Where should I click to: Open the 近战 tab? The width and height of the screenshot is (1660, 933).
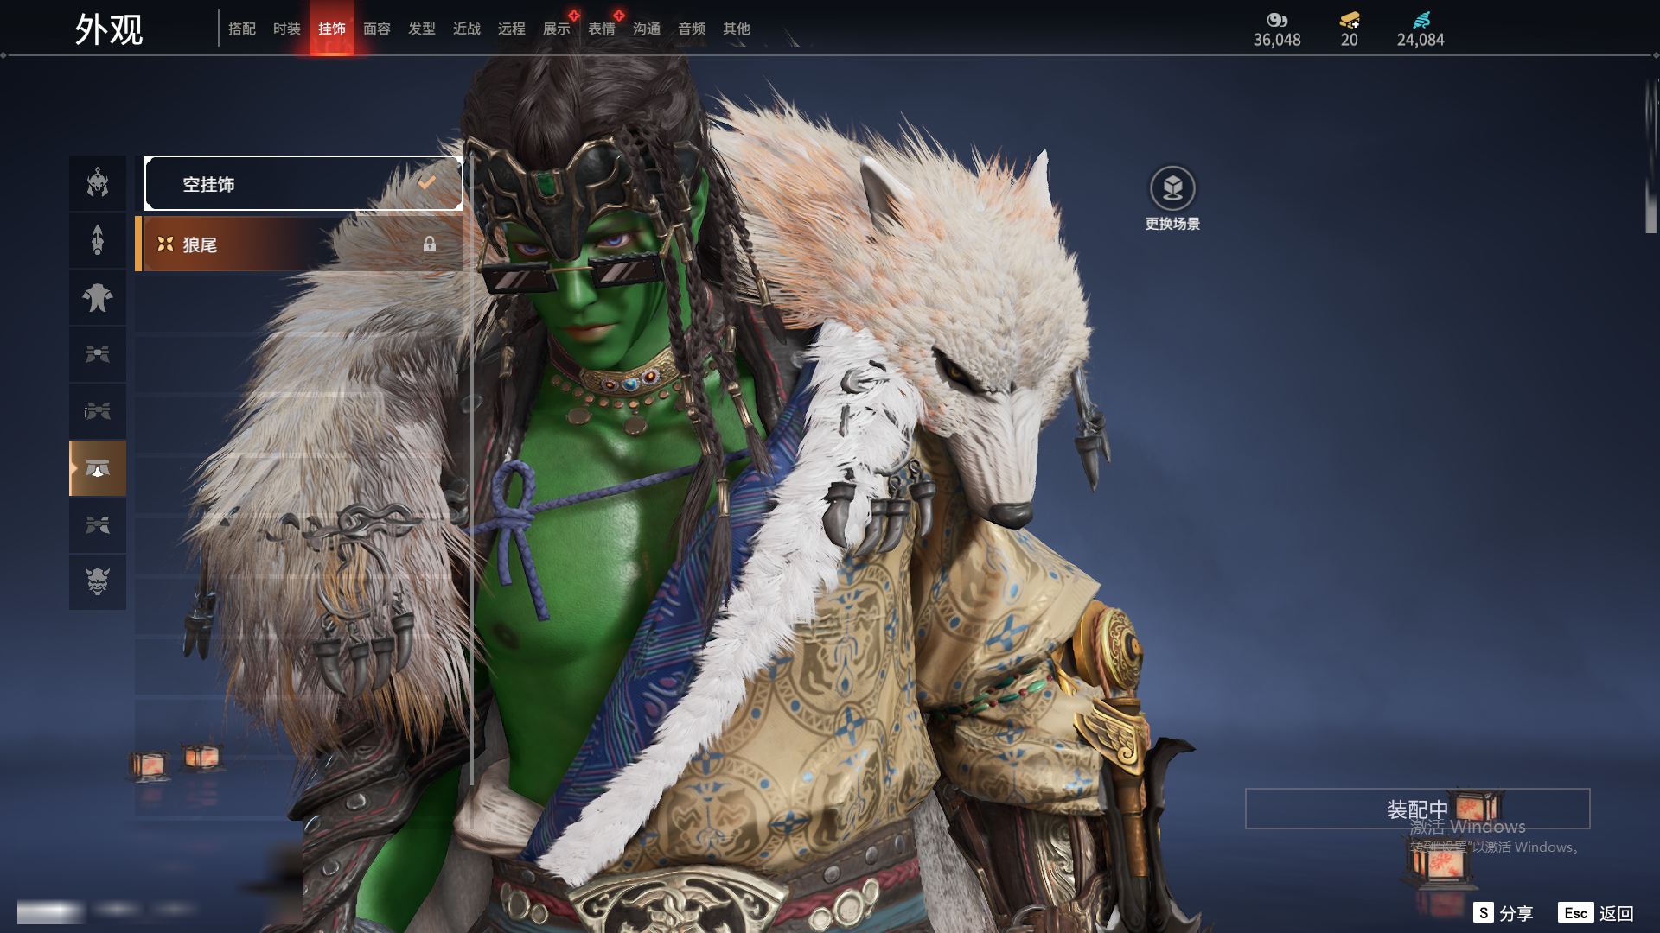tap(467, 29)
